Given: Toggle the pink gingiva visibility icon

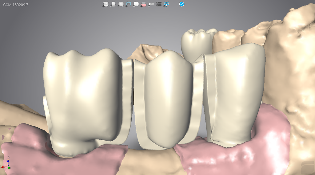Looking at the screenshot, I should pos(143,4).
